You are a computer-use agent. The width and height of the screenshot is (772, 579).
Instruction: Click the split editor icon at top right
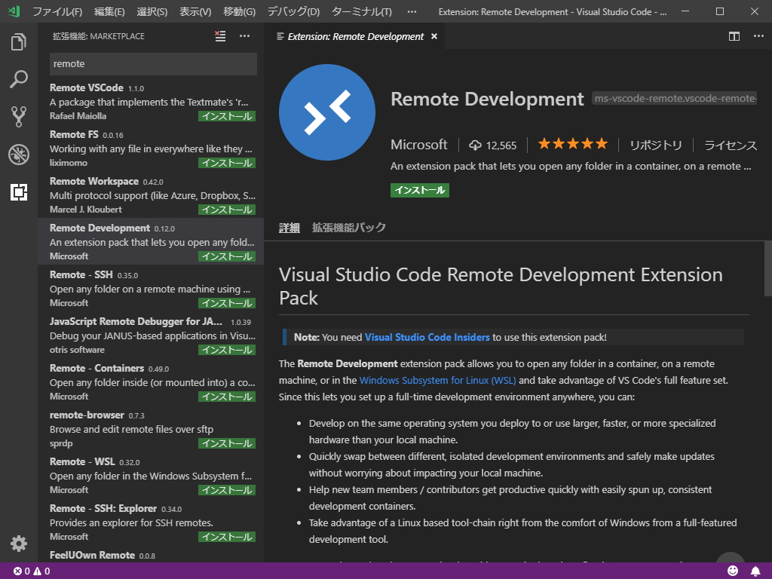click(733, 35)
